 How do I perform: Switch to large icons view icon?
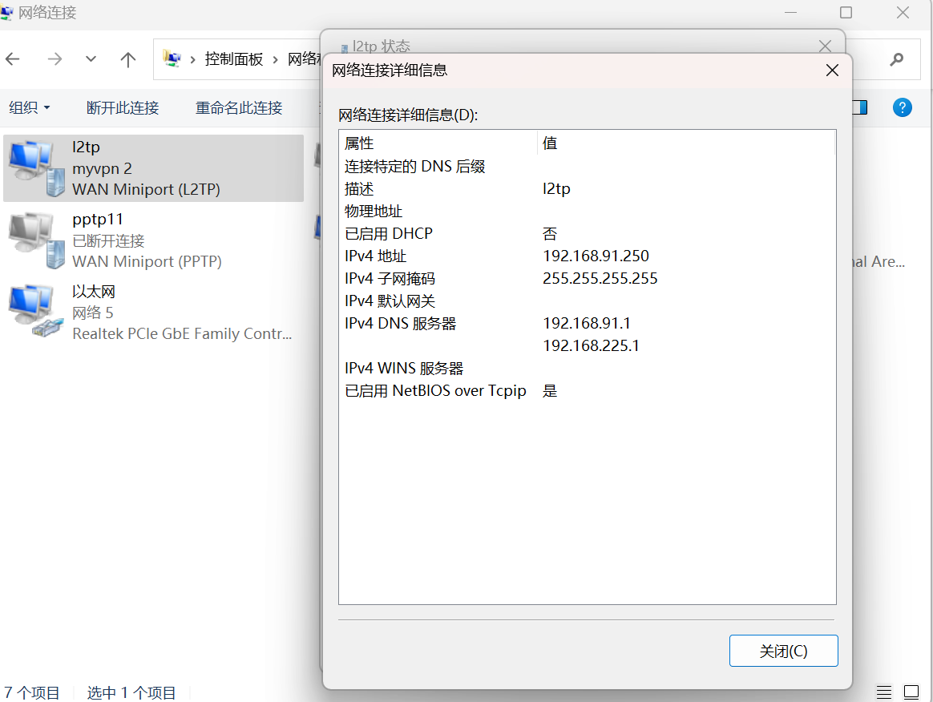click(x=911, y=692)
